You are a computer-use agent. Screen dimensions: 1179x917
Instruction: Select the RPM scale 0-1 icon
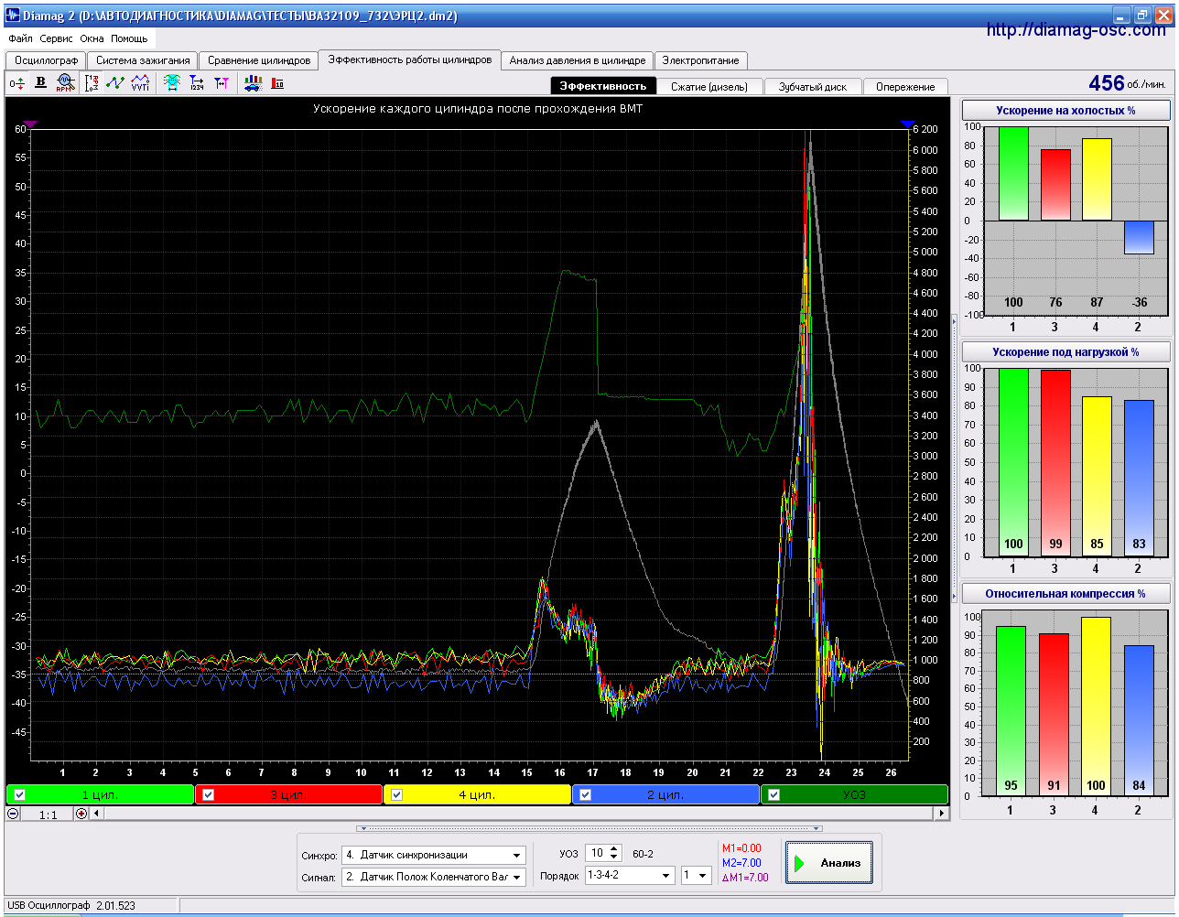[x=92, y=83]
